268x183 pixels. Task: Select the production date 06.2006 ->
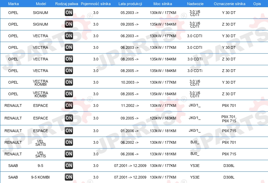point(130,154)
